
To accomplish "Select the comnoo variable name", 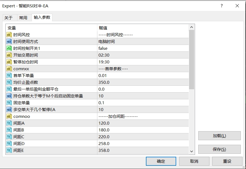I will pyautogui.click(x=22, y=116).
